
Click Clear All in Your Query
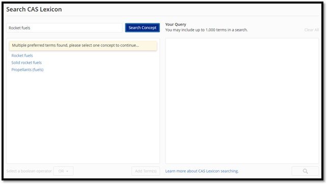[312, 30]
